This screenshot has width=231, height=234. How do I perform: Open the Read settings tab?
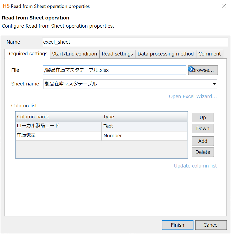(117, 54)
